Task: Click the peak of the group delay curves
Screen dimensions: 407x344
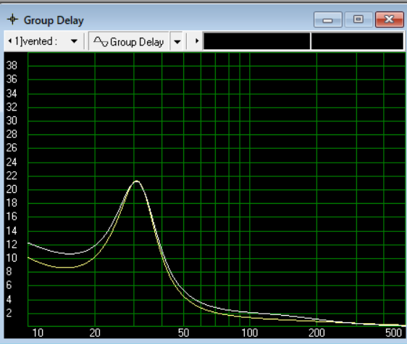Action: tap(136, 181)
